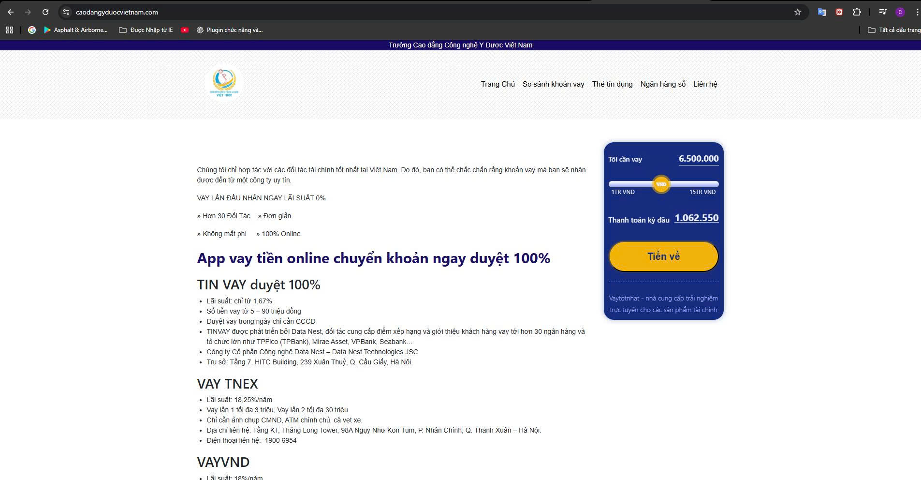Click the red video downloader extension icon

tap(839, 12)
